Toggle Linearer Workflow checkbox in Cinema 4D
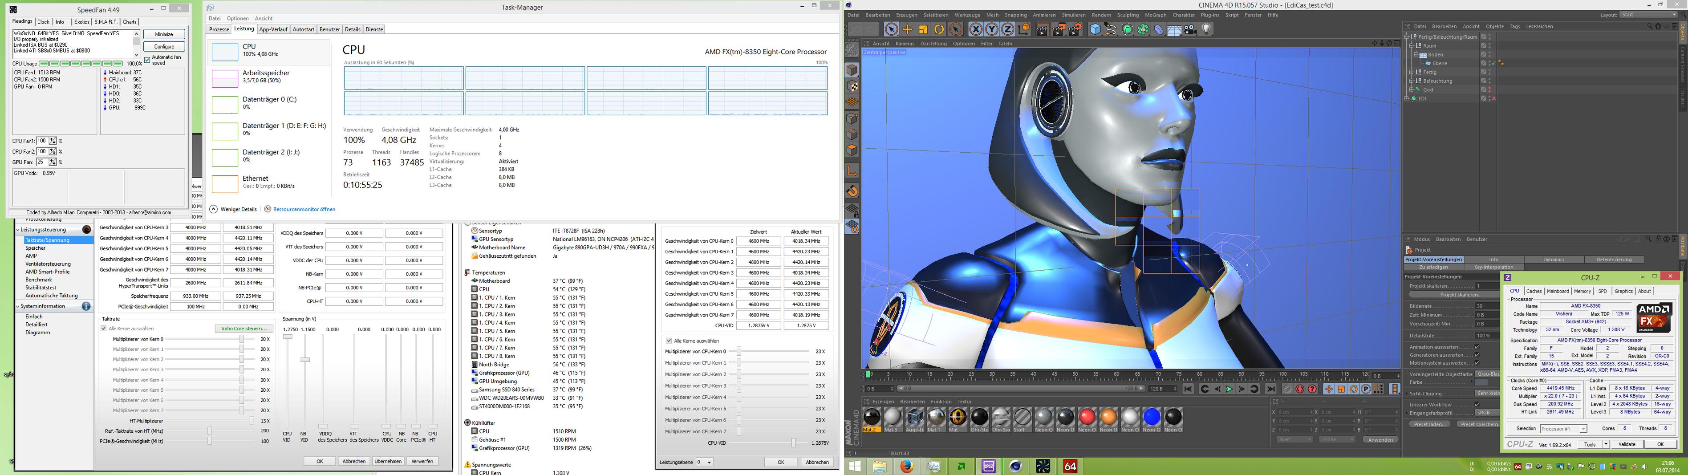 (x=1477, y=404)
